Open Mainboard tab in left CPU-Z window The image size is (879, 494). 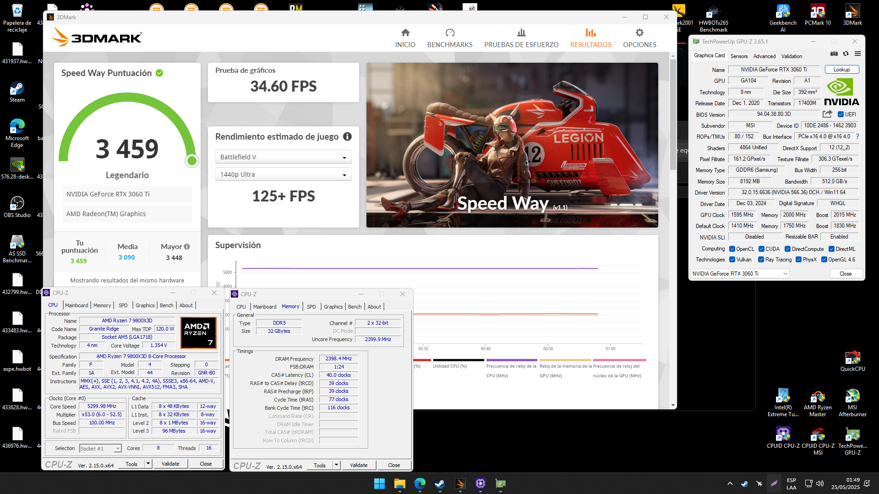(76, 305)
